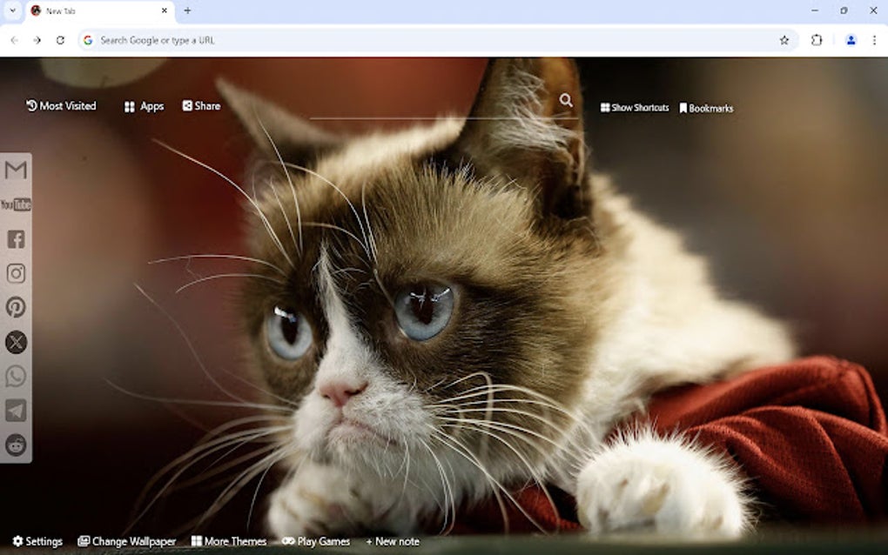The width and height of the screenshot is (888, 555).
Task: Open X (Twitter) from the sidebar
Action: 16,342
